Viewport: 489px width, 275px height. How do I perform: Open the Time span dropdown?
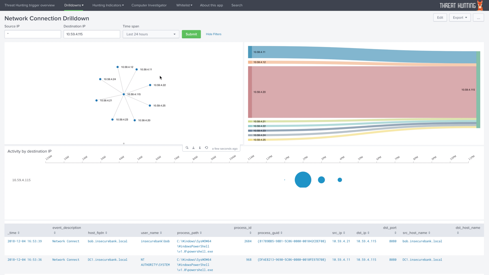click(x=151, y=34)
